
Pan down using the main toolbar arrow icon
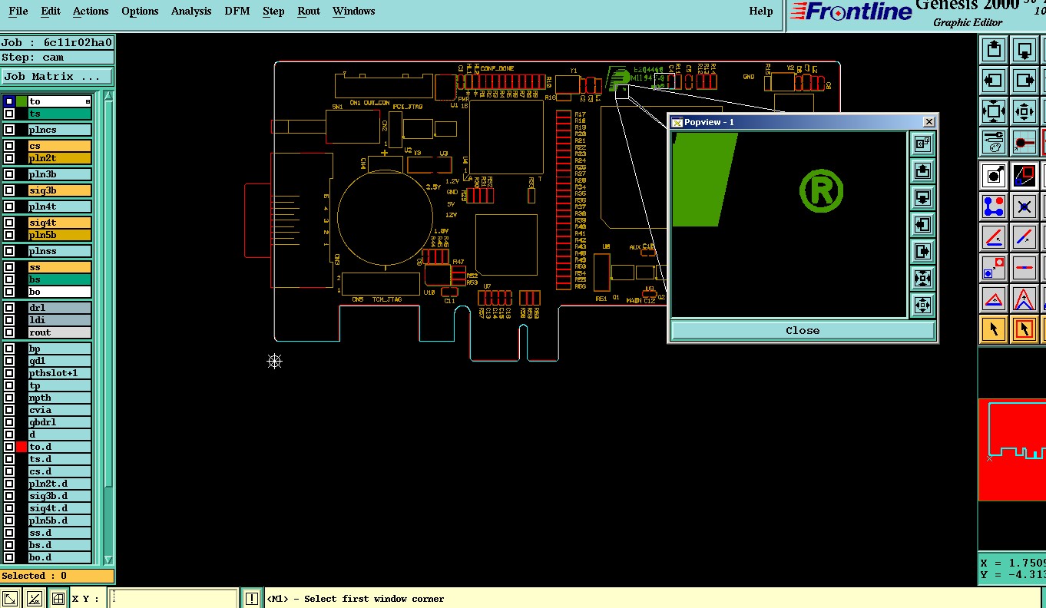coord(1024,50)
